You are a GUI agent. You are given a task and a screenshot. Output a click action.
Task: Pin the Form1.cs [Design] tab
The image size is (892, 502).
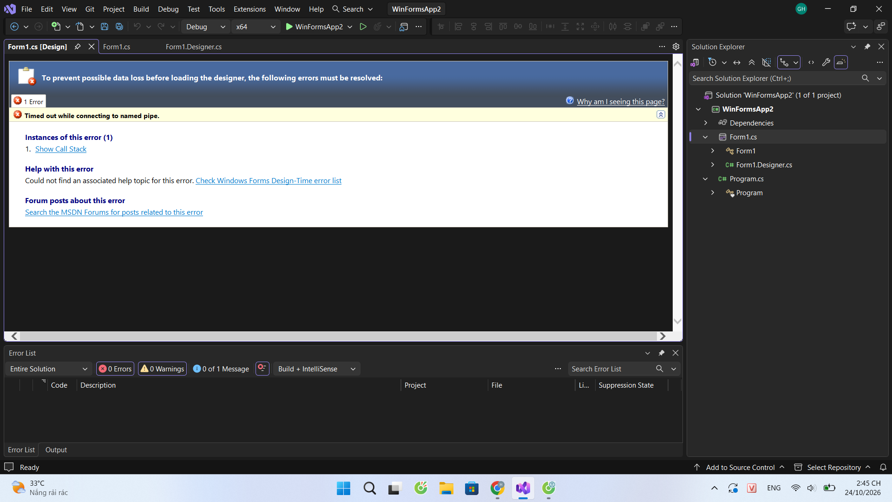click(x=78, y=46)
